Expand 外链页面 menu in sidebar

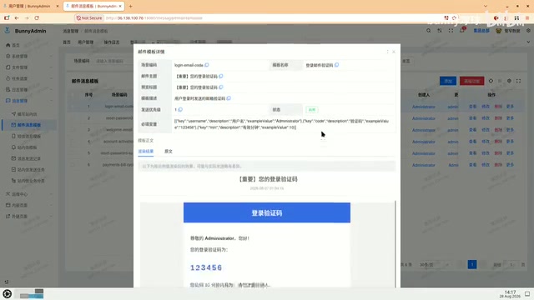pos(29,217)
